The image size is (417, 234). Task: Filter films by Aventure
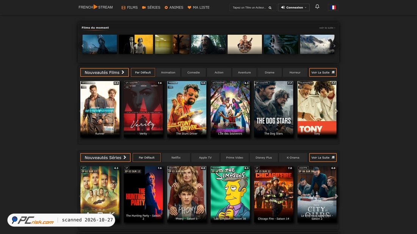tap(244, 73)
